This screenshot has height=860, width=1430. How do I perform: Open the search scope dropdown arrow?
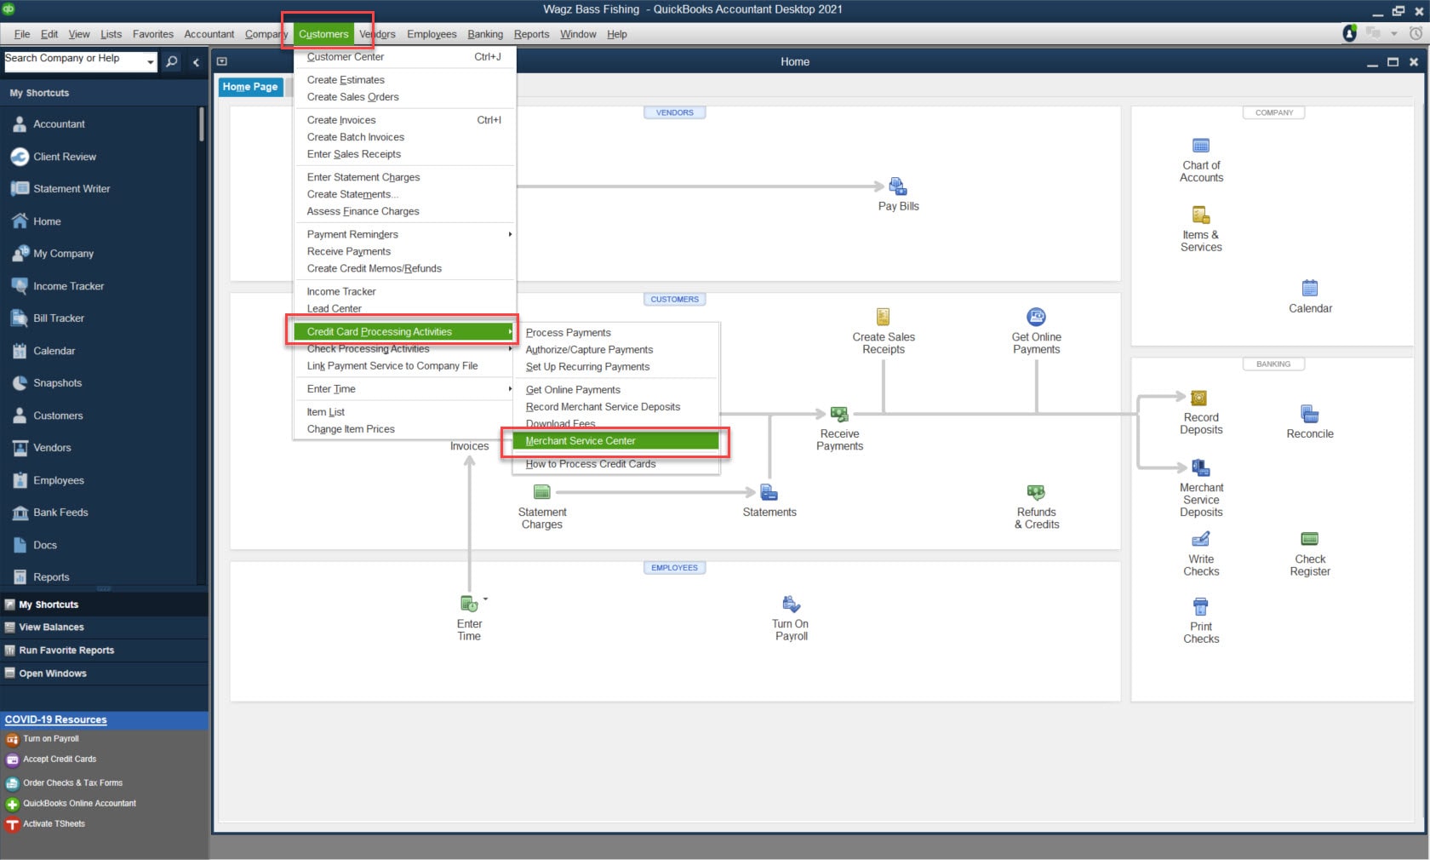click(150, 62)
